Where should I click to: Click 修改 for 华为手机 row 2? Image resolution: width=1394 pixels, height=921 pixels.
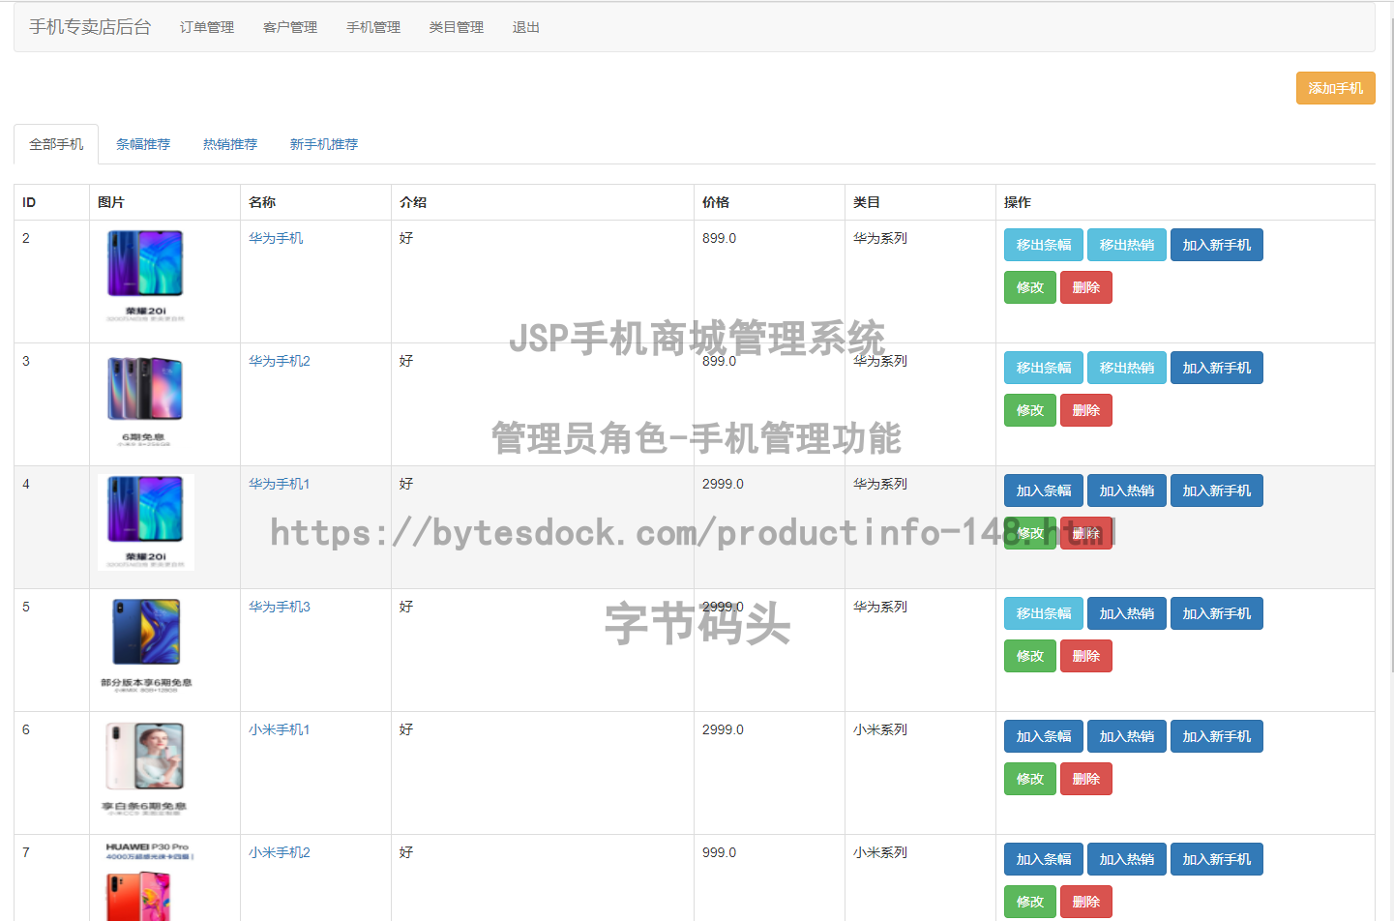[1030, 287]
